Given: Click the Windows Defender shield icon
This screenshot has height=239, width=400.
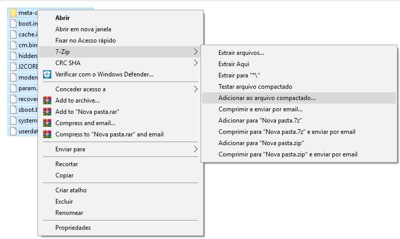Looking at the screenshot, I should [47, 74].
